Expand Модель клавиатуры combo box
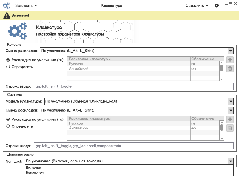The width and height of the screenshot is (239, 177). tap(231, 101)
